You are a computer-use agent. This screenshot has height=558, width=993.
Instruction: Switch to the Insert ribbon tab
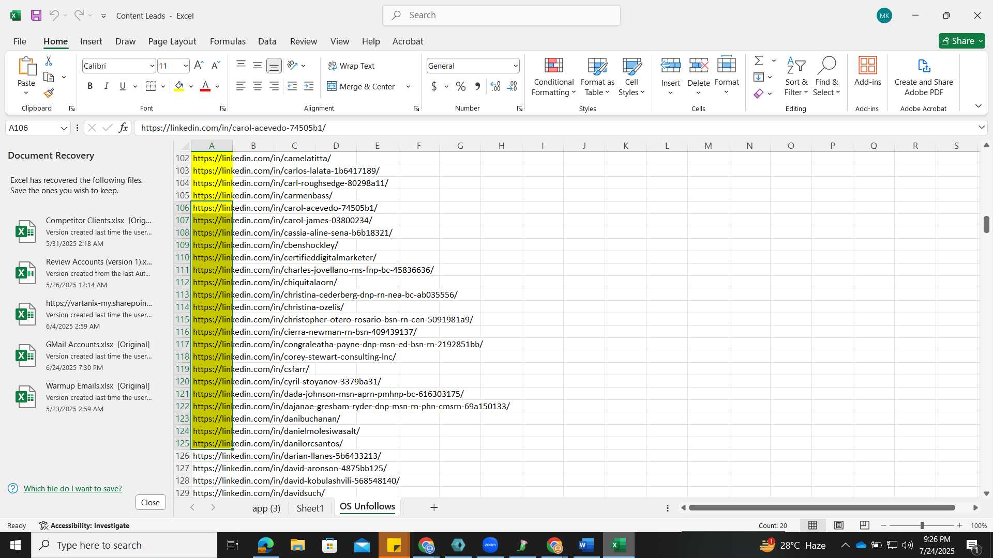click(x=91, y=41)
